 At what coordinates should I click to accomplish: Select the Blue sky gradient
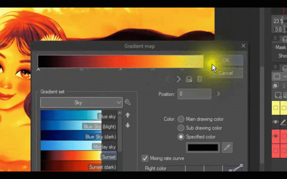click(x=79, y=115)
